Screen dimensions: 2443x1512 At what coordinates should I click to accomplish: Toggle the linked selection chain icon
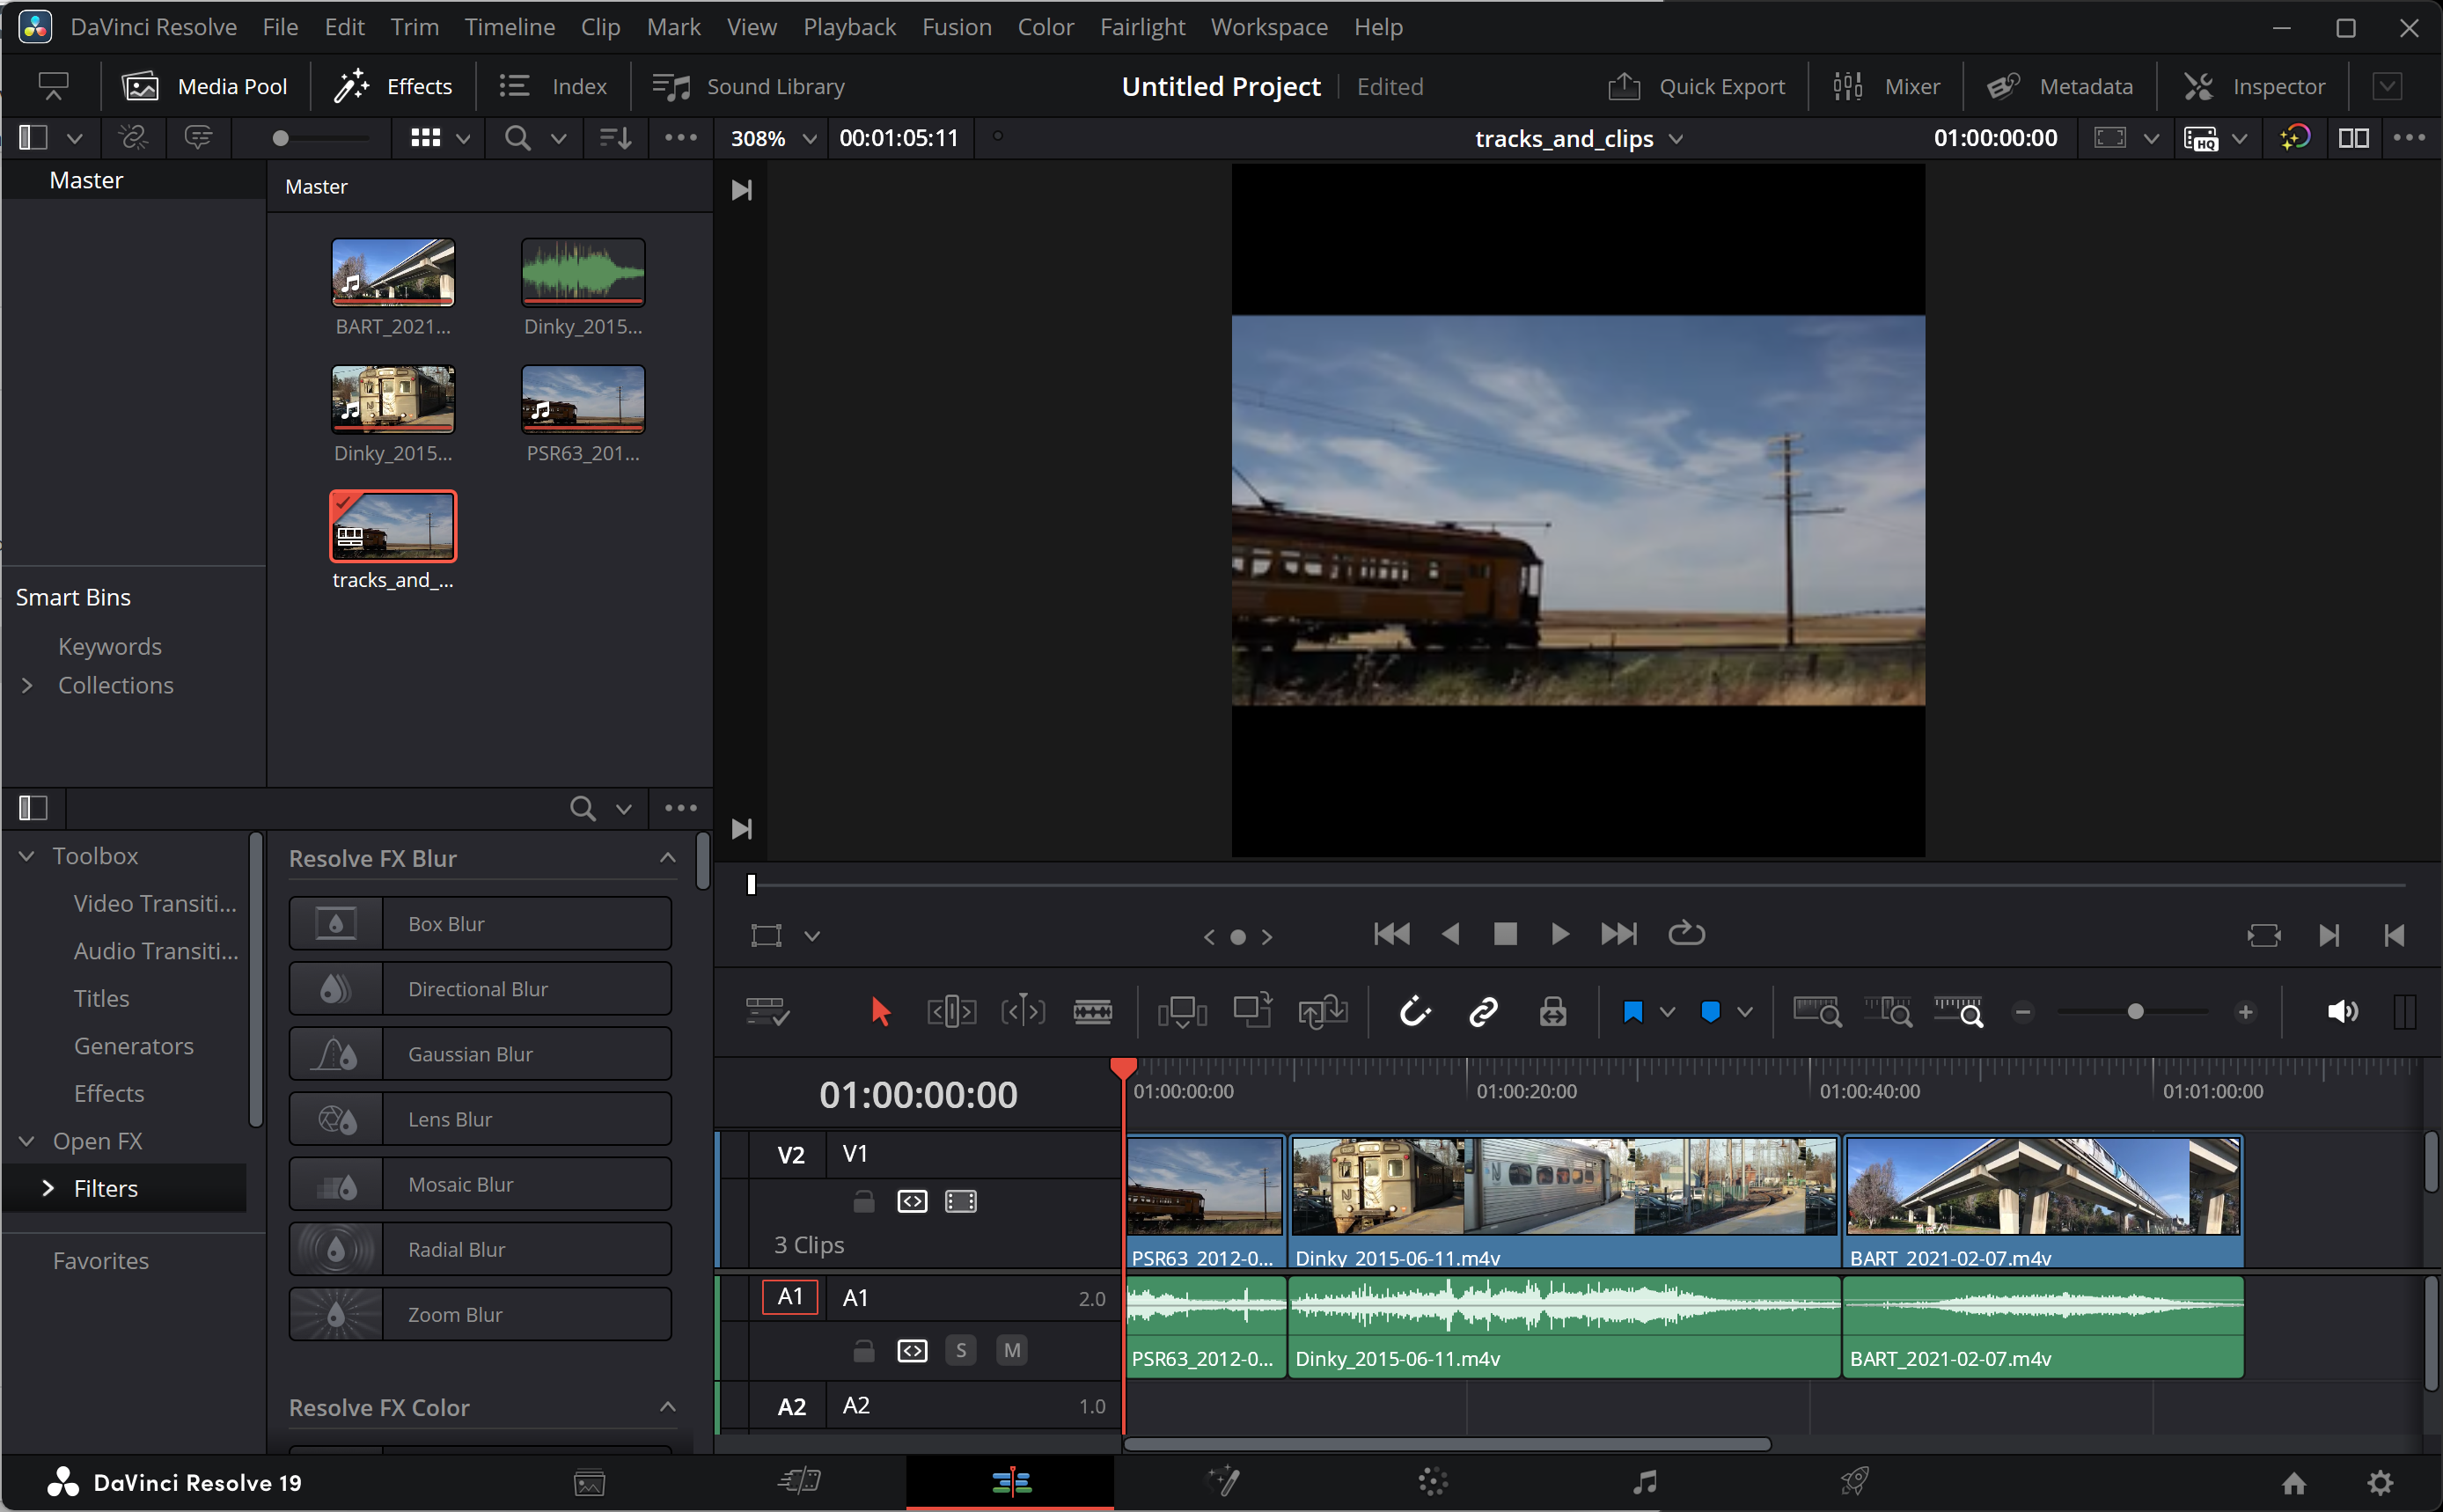pos(1483,1012)
